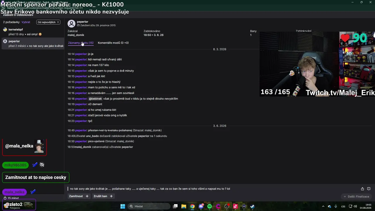Click the '@zlato2' card

pyautogui.click(x=19, y=205)
